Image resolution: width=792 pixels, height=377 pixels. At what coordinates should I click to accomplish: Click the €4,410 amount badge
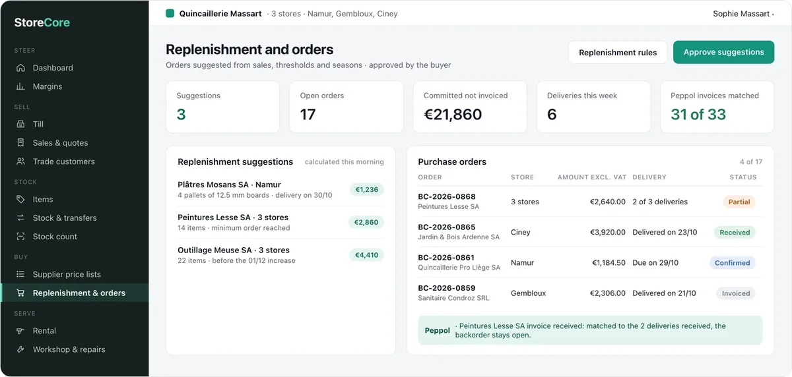pyautogui.click(x=366, y=255)
